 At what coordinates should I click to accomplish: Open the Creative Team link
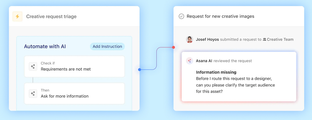(280, 39)
